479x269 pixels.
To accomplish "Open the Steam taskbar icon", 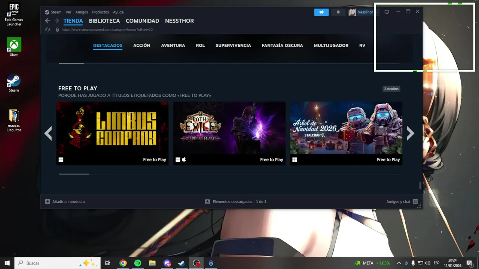I will point(181,263).
